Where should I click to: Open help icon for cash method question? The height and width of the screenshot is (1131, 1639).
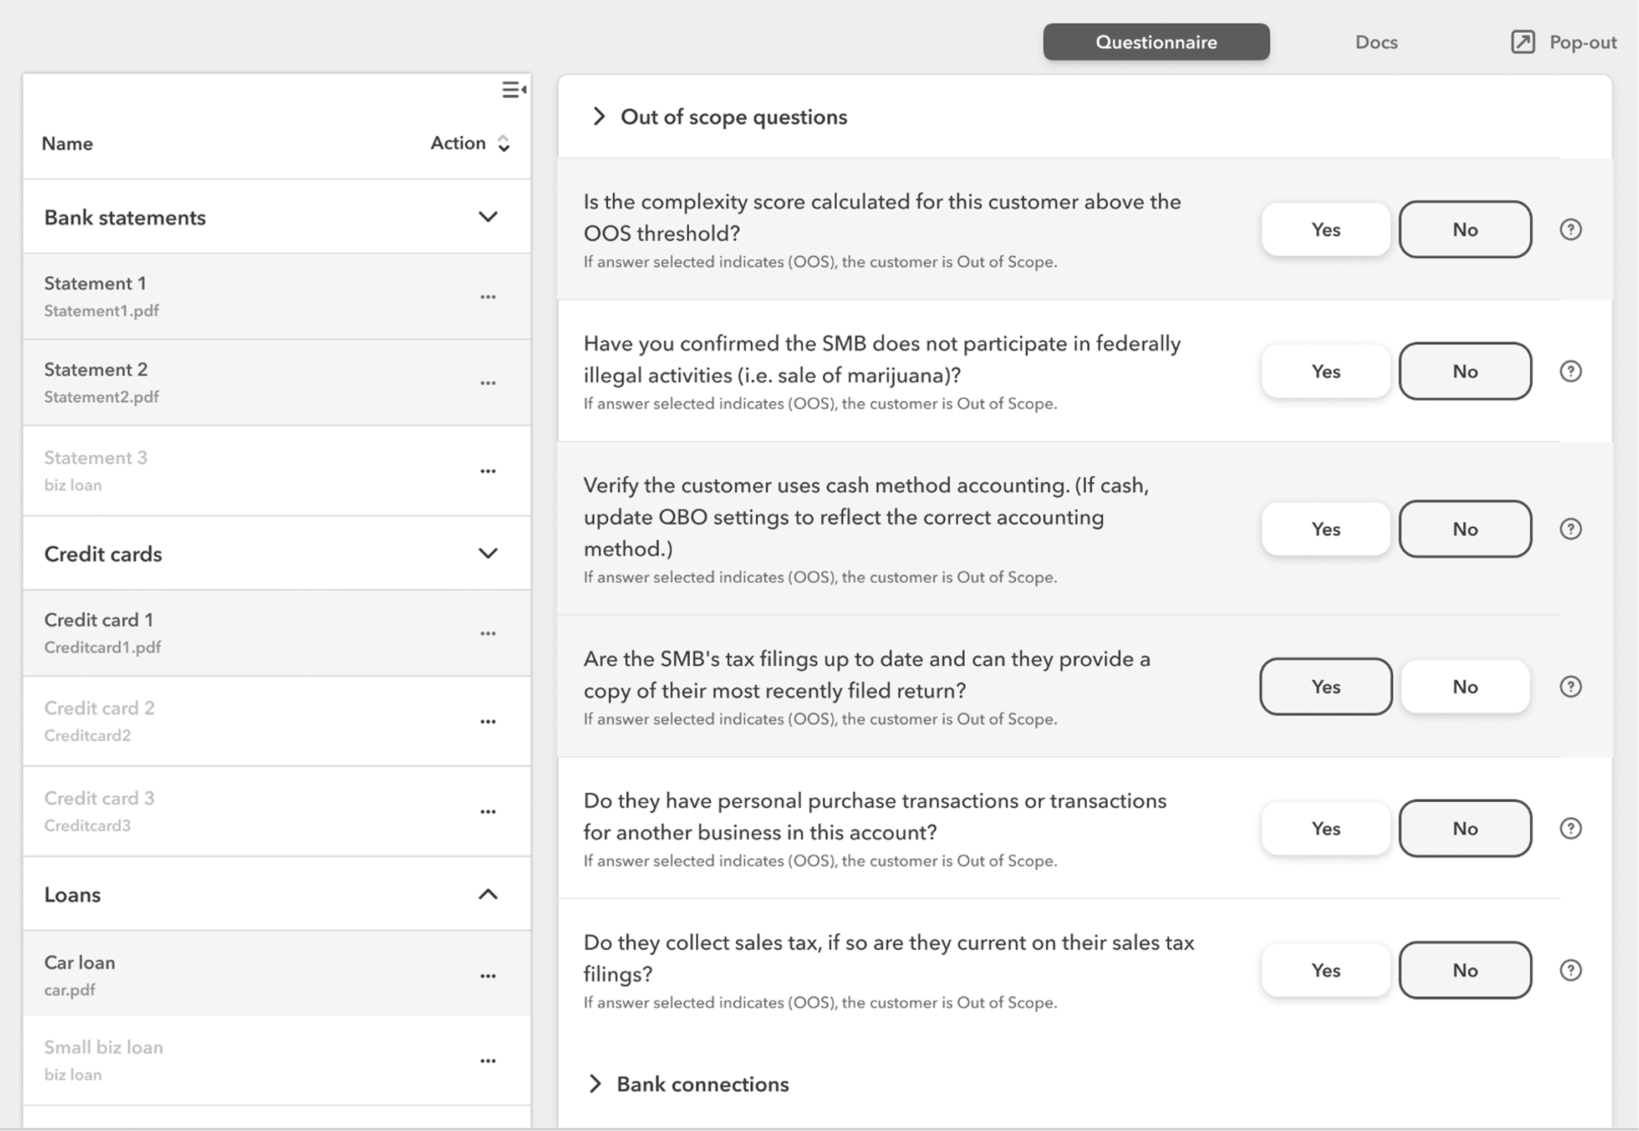[x=1570, y=529]
